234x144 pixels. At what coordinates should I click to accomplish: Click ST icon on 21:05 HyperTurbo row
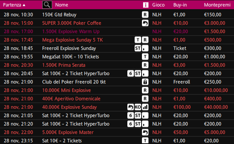pos(138,115)
